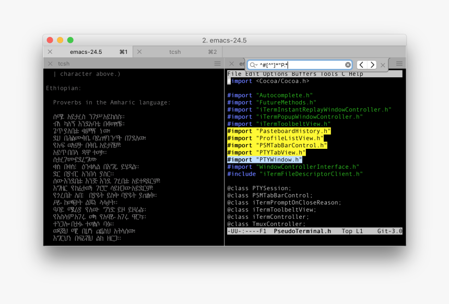This screenshot has width=449, height=304.
Task: Click the iTermInstantReplayWindowController.h import line
Action: (309, 110)
